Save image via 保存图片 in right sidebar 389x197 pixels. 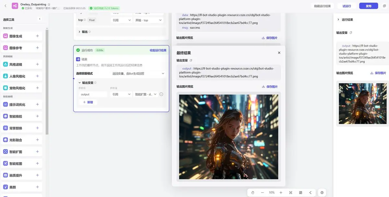coord(378,73)
